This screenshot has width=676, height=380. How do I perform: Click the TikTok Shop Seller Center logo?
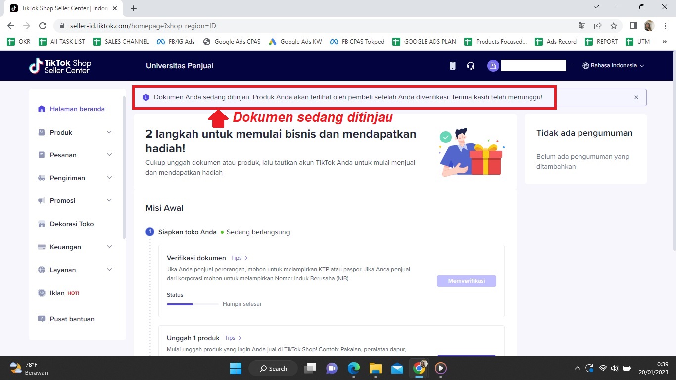[x=60, y=66]
